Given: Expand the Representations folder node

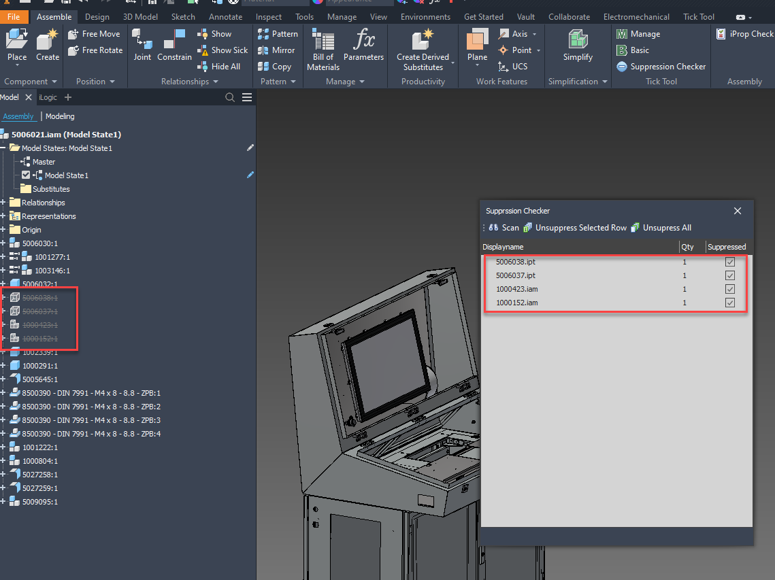Looking at the screenshot, I should [3, 216].
